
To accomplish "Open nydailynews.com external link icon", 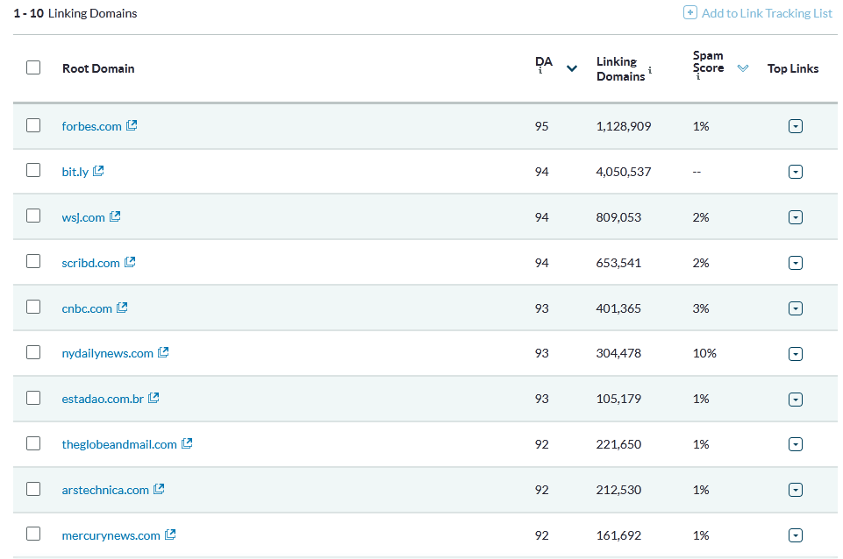I will pyautogui.click(x=163, y=353).
